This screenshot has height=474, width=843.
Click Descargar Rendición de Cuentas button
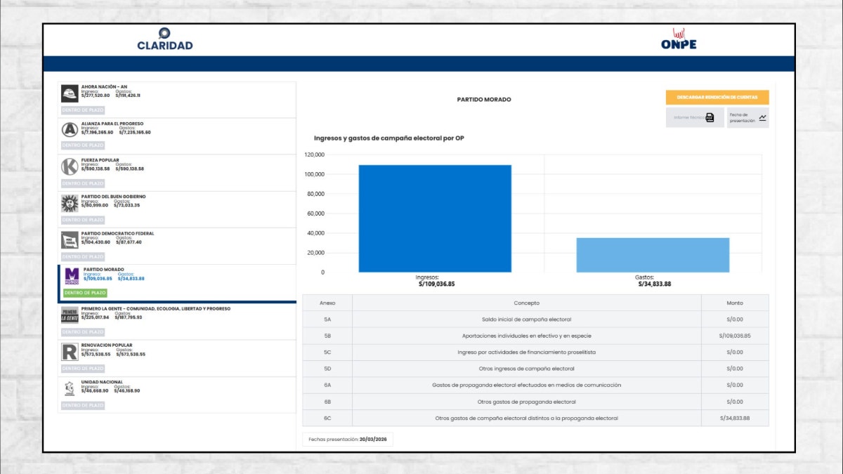click(717, 98)
